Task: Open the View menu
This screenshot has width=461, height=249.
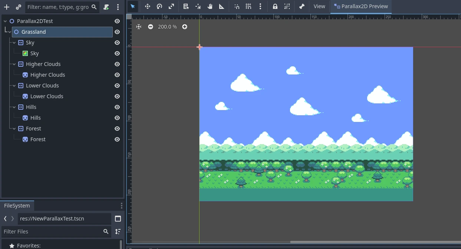Action: coord(319,6)
